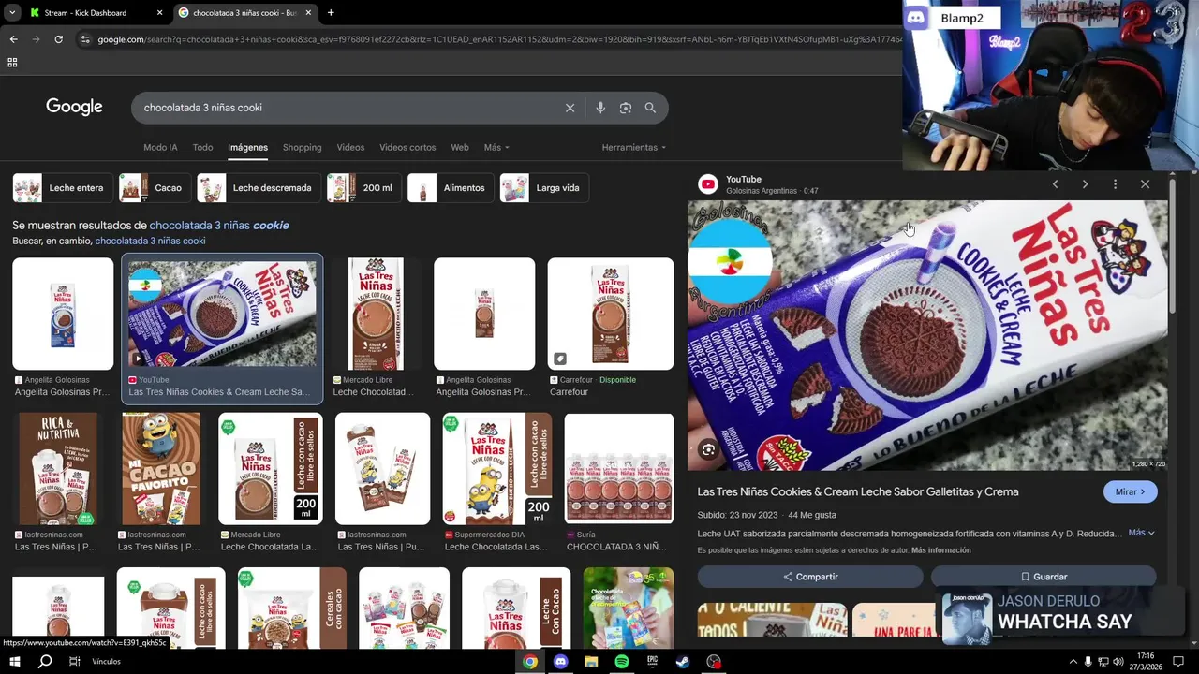Open preview panel three-dot options
The width and height of the screenshot is (1199, 674).
click(1115, 184)
